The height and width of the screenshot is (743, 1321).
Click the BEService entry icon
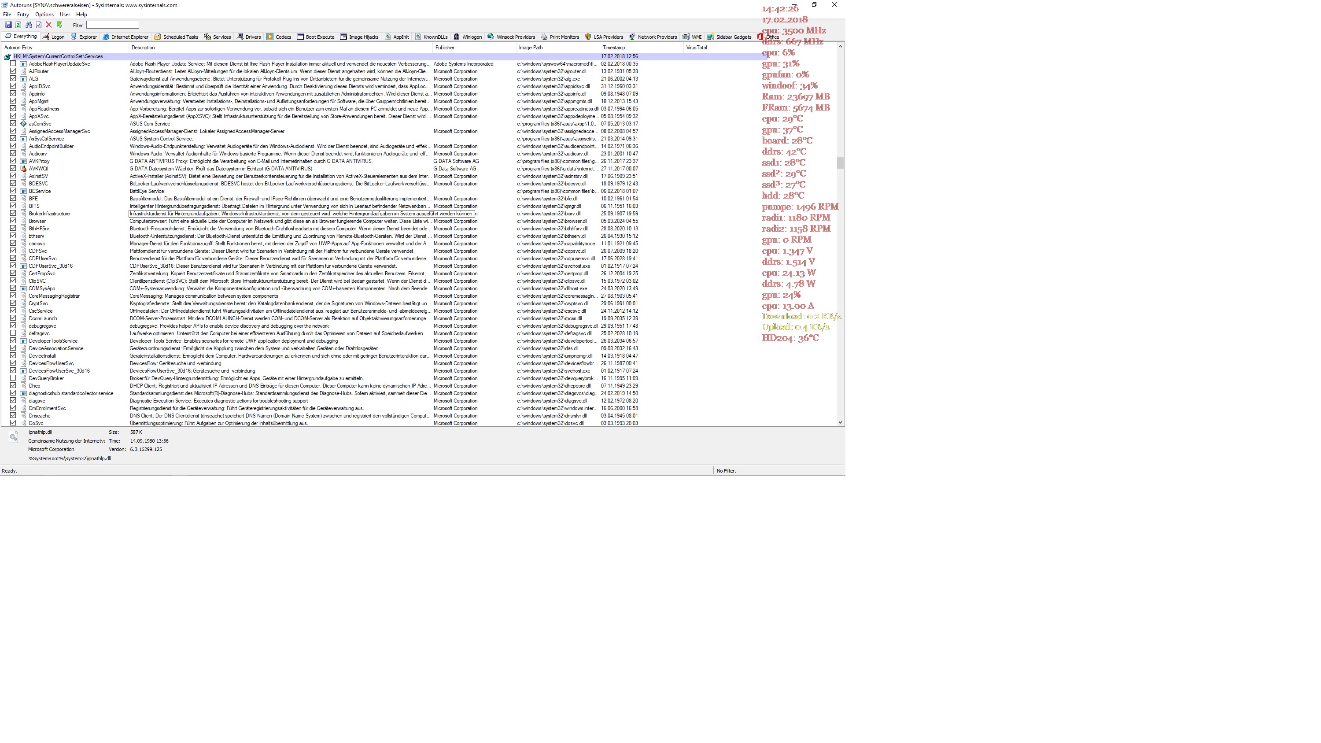point(23,191)
